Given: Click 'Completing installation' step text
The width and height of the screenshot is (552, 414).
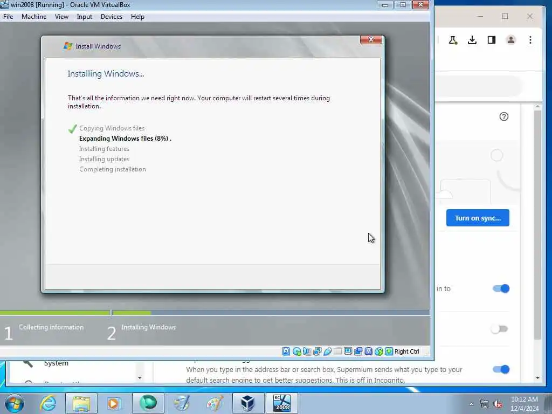Looking at the screenshot, I should pyautogui.click(x=112, y=169).
